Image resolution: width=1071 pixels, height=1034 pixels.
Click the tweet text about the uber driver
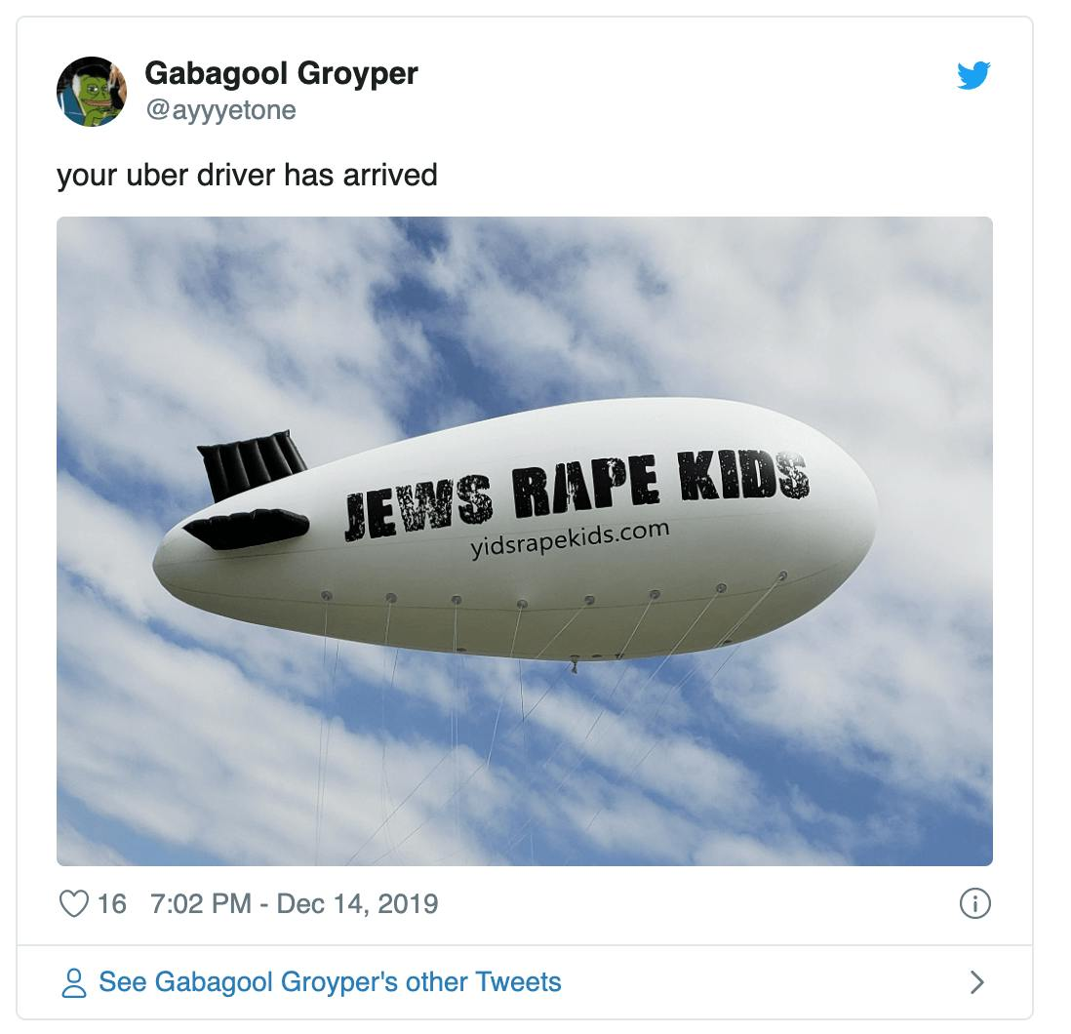[247, 175]
